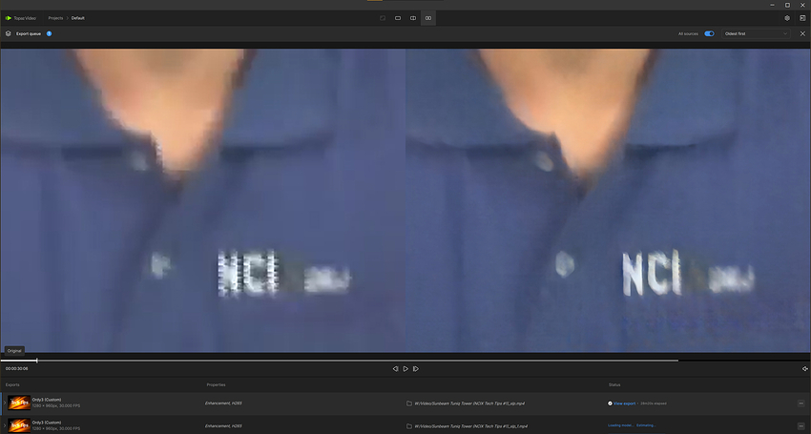Click the output path ending in #11_sip.mp4
Viewport: 811px width, 434px height.
coord(469,403)
